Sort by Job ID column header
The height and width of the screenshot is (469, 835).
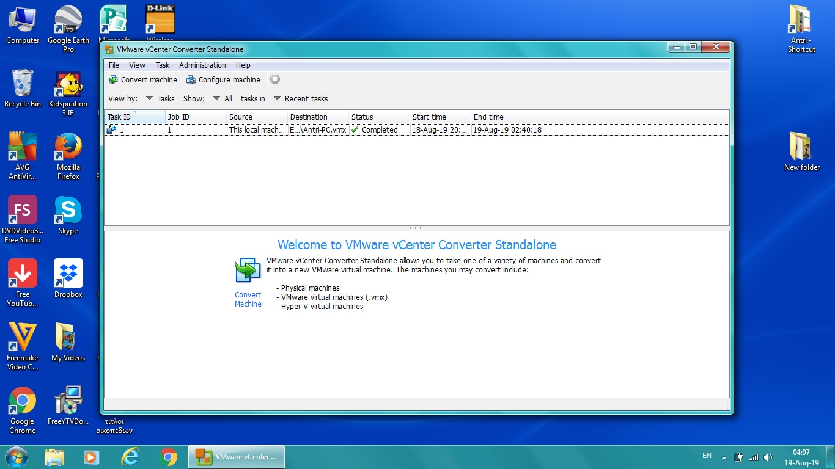pyautogui.click(x=196, y=117)
